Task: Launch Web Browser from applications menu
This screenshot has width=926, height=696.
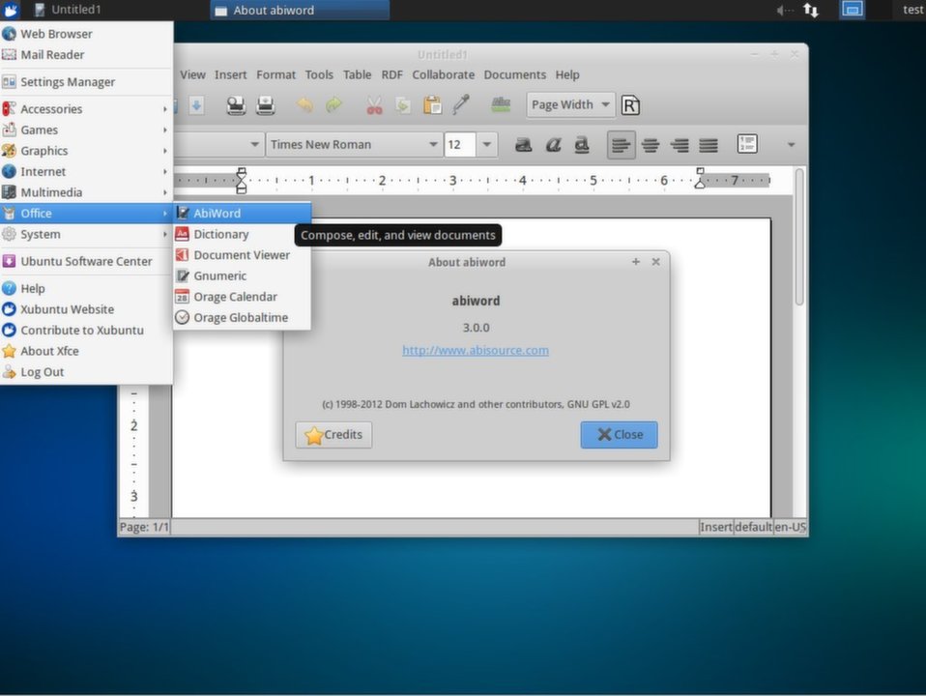Action: tap(86, 34)
